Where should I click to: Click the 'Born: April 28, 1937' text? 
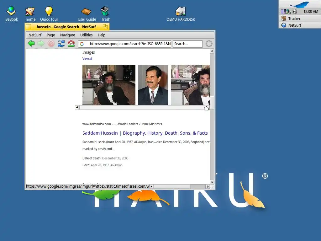[103, 165]
